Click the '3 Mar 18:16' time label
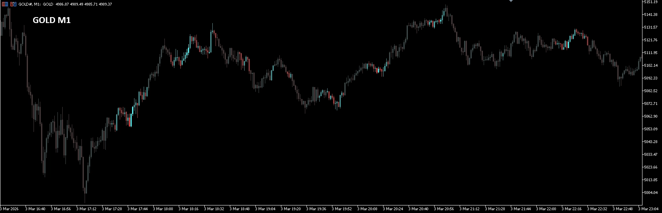 (x=189, y=209)
